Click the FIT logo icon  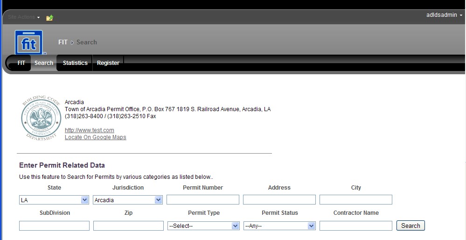click(28, 42)
